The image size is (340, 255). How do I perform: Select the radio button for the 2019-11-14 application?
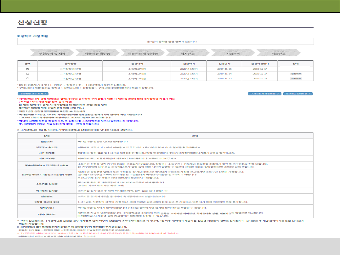tap(28, 73)
